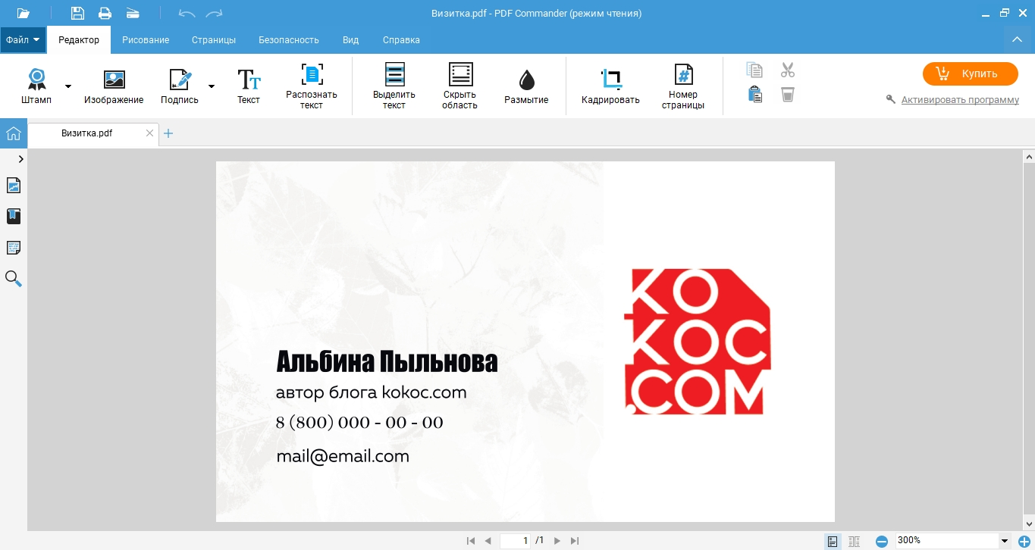Open the Номер страницы page number tool

coord(683,86)
